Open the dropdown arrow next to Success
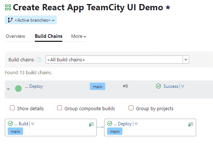This screenshot has height=144, width=213. point(183,86)
